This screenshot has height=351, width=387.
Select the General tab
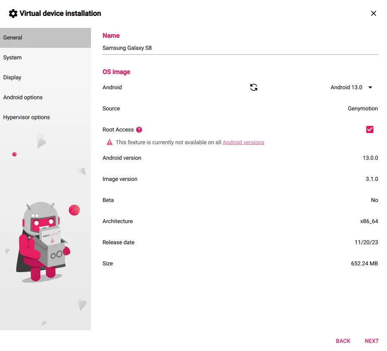tap(45, 38)
